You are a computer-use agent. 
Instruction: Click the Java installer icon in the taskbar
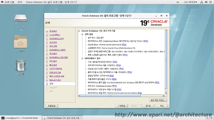click(44, 118)
